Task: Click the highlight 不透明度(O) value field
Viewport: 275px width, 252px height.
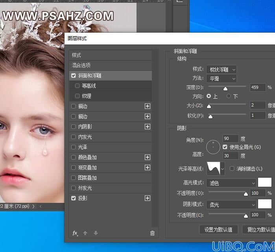Action: coord(257,193)
